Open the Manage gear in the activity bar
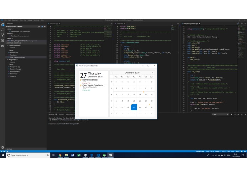The height and width of the screenshot is (176, 247). [x=2, y=147]
